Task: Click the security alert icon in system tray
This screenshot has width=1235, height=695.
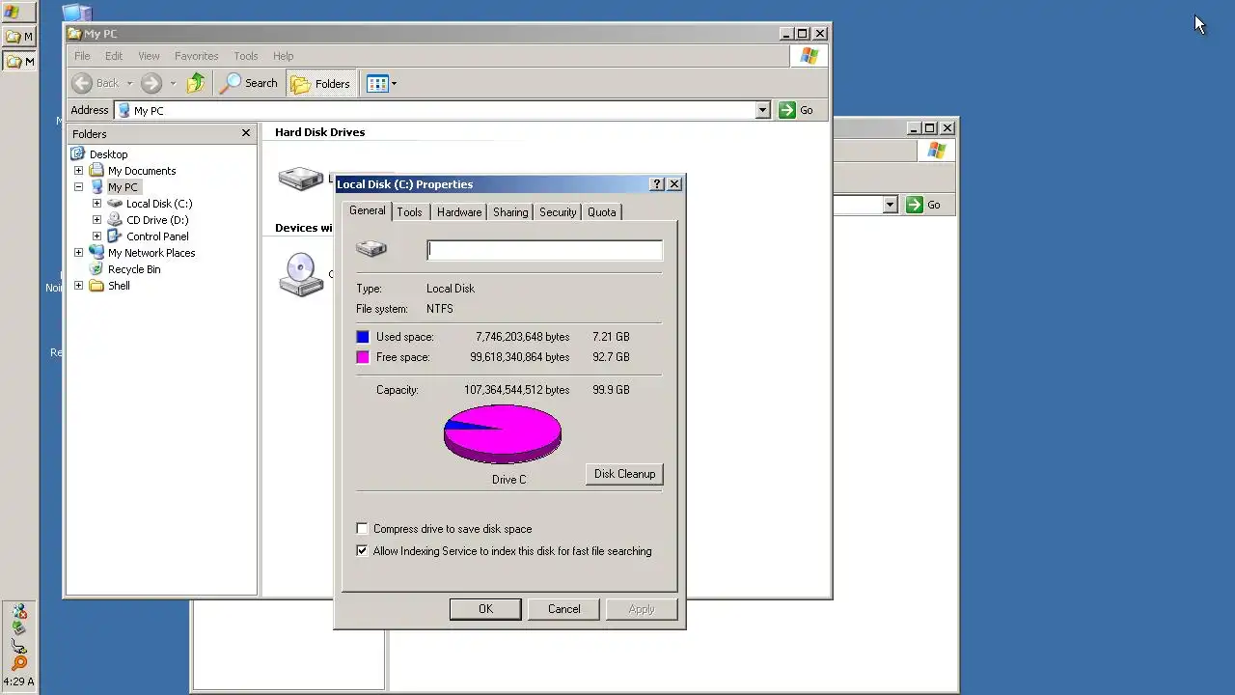Action: (19, 612)
